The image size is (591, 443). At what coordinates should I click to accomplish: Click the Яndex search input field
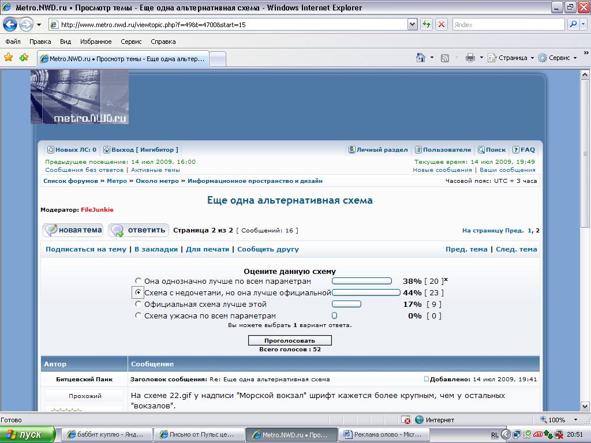pos(507,25)
